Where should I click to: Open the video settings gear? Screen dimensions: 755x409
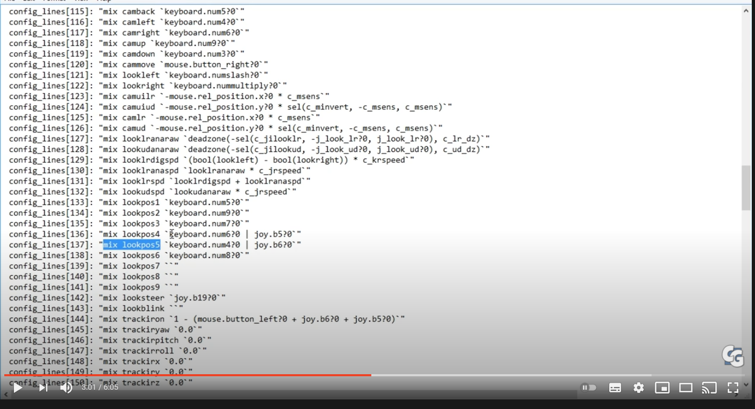click(639, 388)
